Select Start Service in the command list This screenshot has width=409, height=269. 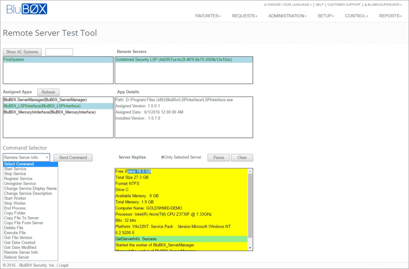(x=15, y=169)
